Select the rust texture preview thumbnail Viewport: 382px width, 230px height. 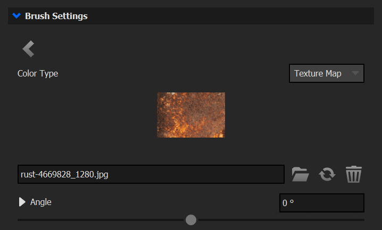coord(191,115)
